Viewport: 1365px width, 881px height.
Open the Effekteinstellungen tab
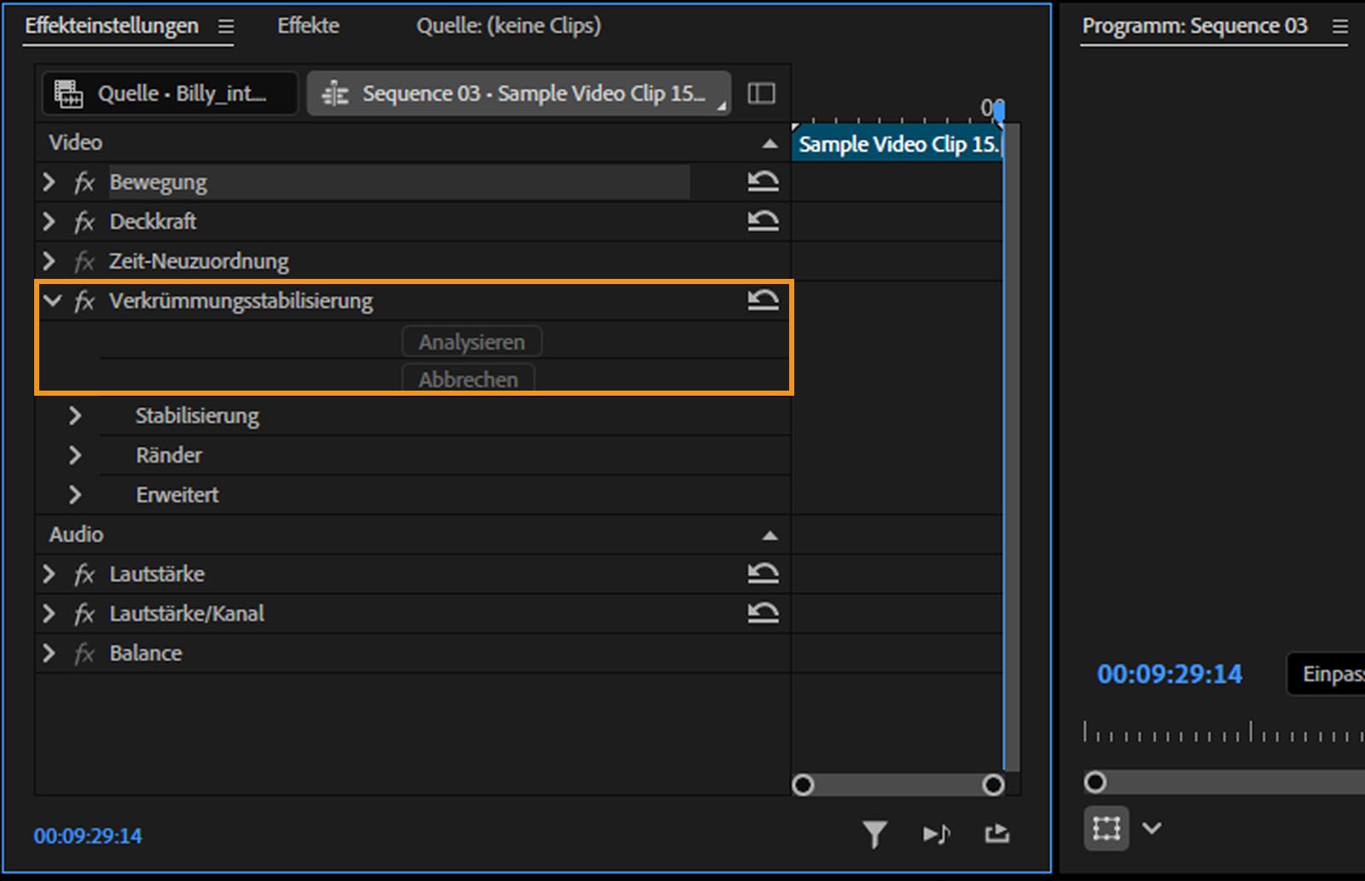click(112, 26)
